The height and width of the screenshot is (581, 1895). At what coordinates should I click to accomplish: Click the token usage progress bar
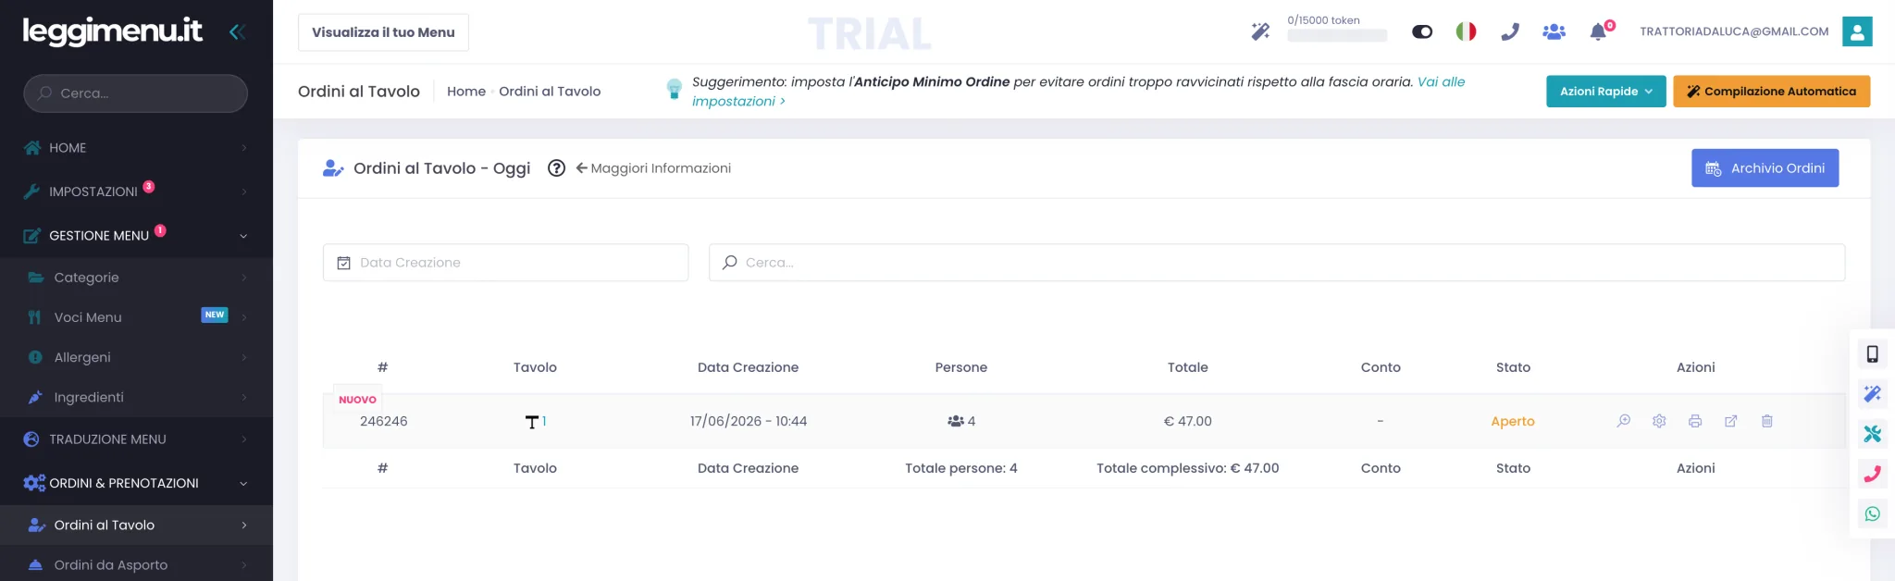pos(1337,36)
